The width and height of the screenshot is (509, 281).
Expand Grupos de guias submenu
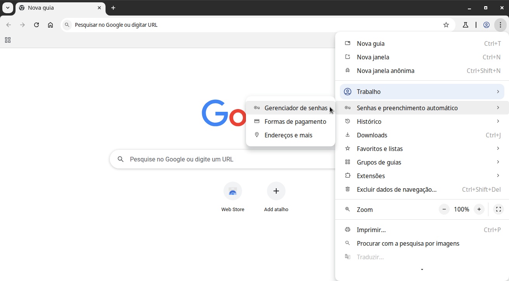[422, 162]
